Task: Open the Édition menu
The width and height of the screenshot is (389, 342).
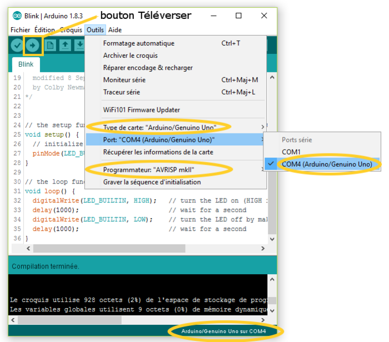Action: tap(44, 30)
